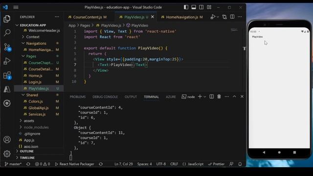313x176 pixels.
Task: Split the terminal
Action: (212, 97)
